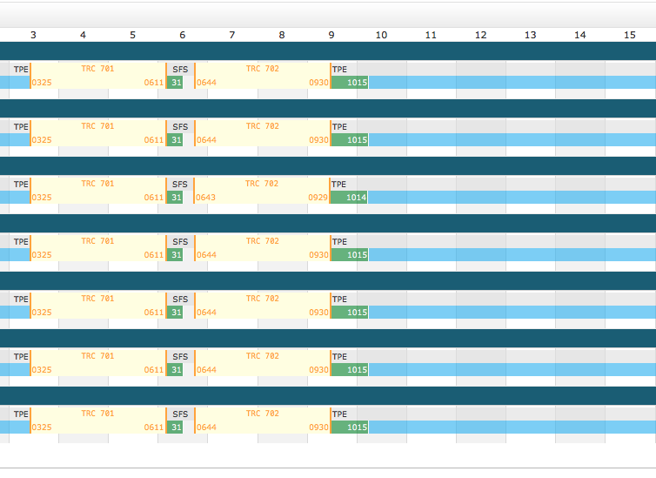Click the 0643 departure time
This screenshot has width=656, height=478.
point(205,198)
